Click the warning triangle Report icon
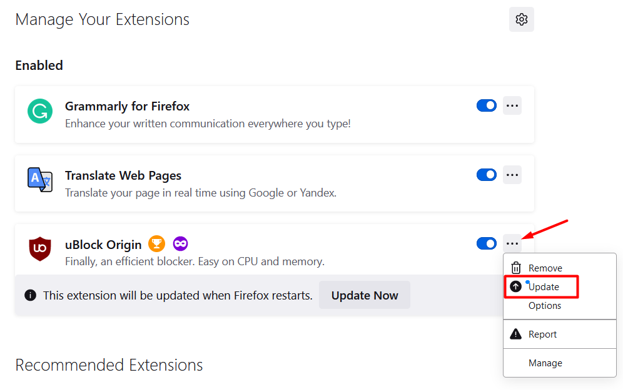The image size is (623, 390). (516, 334)
